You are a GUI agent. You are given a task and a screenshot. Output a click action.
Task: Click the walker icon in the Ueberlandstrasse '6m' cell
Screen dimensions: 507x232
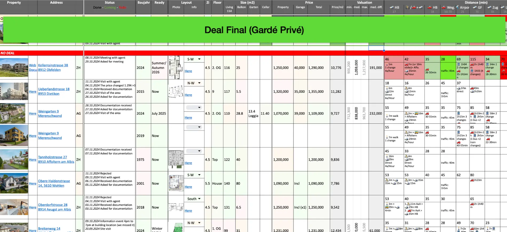tap(387, 88)
